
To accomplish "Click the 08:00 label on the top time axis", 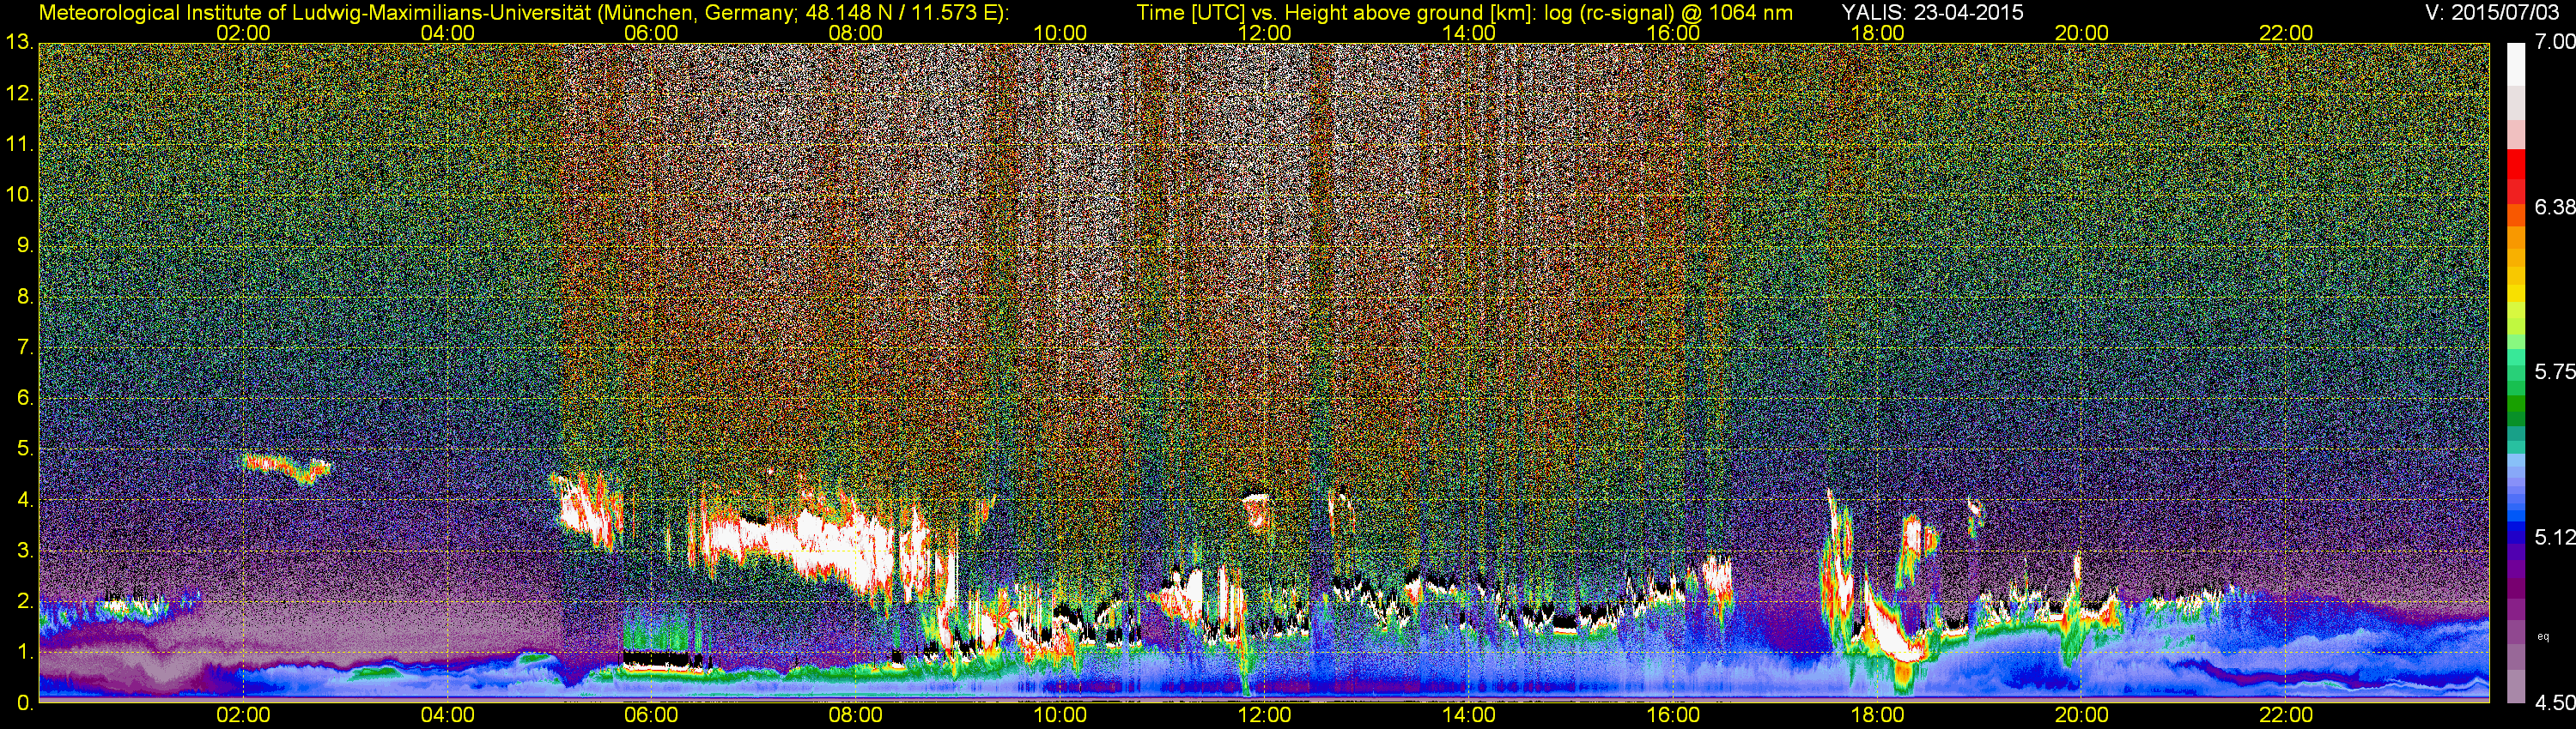I will (x=856, y=33).
